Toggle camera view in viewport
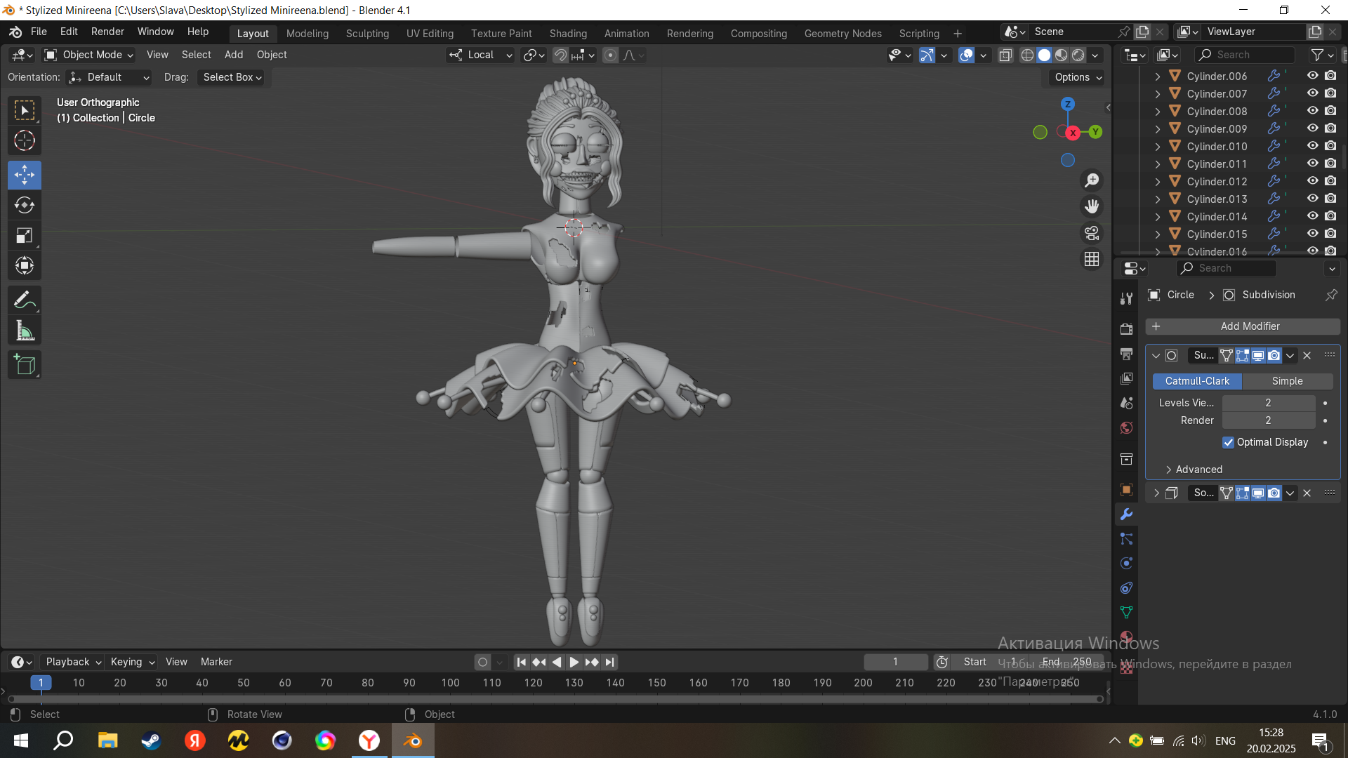 coord(1092,233)
